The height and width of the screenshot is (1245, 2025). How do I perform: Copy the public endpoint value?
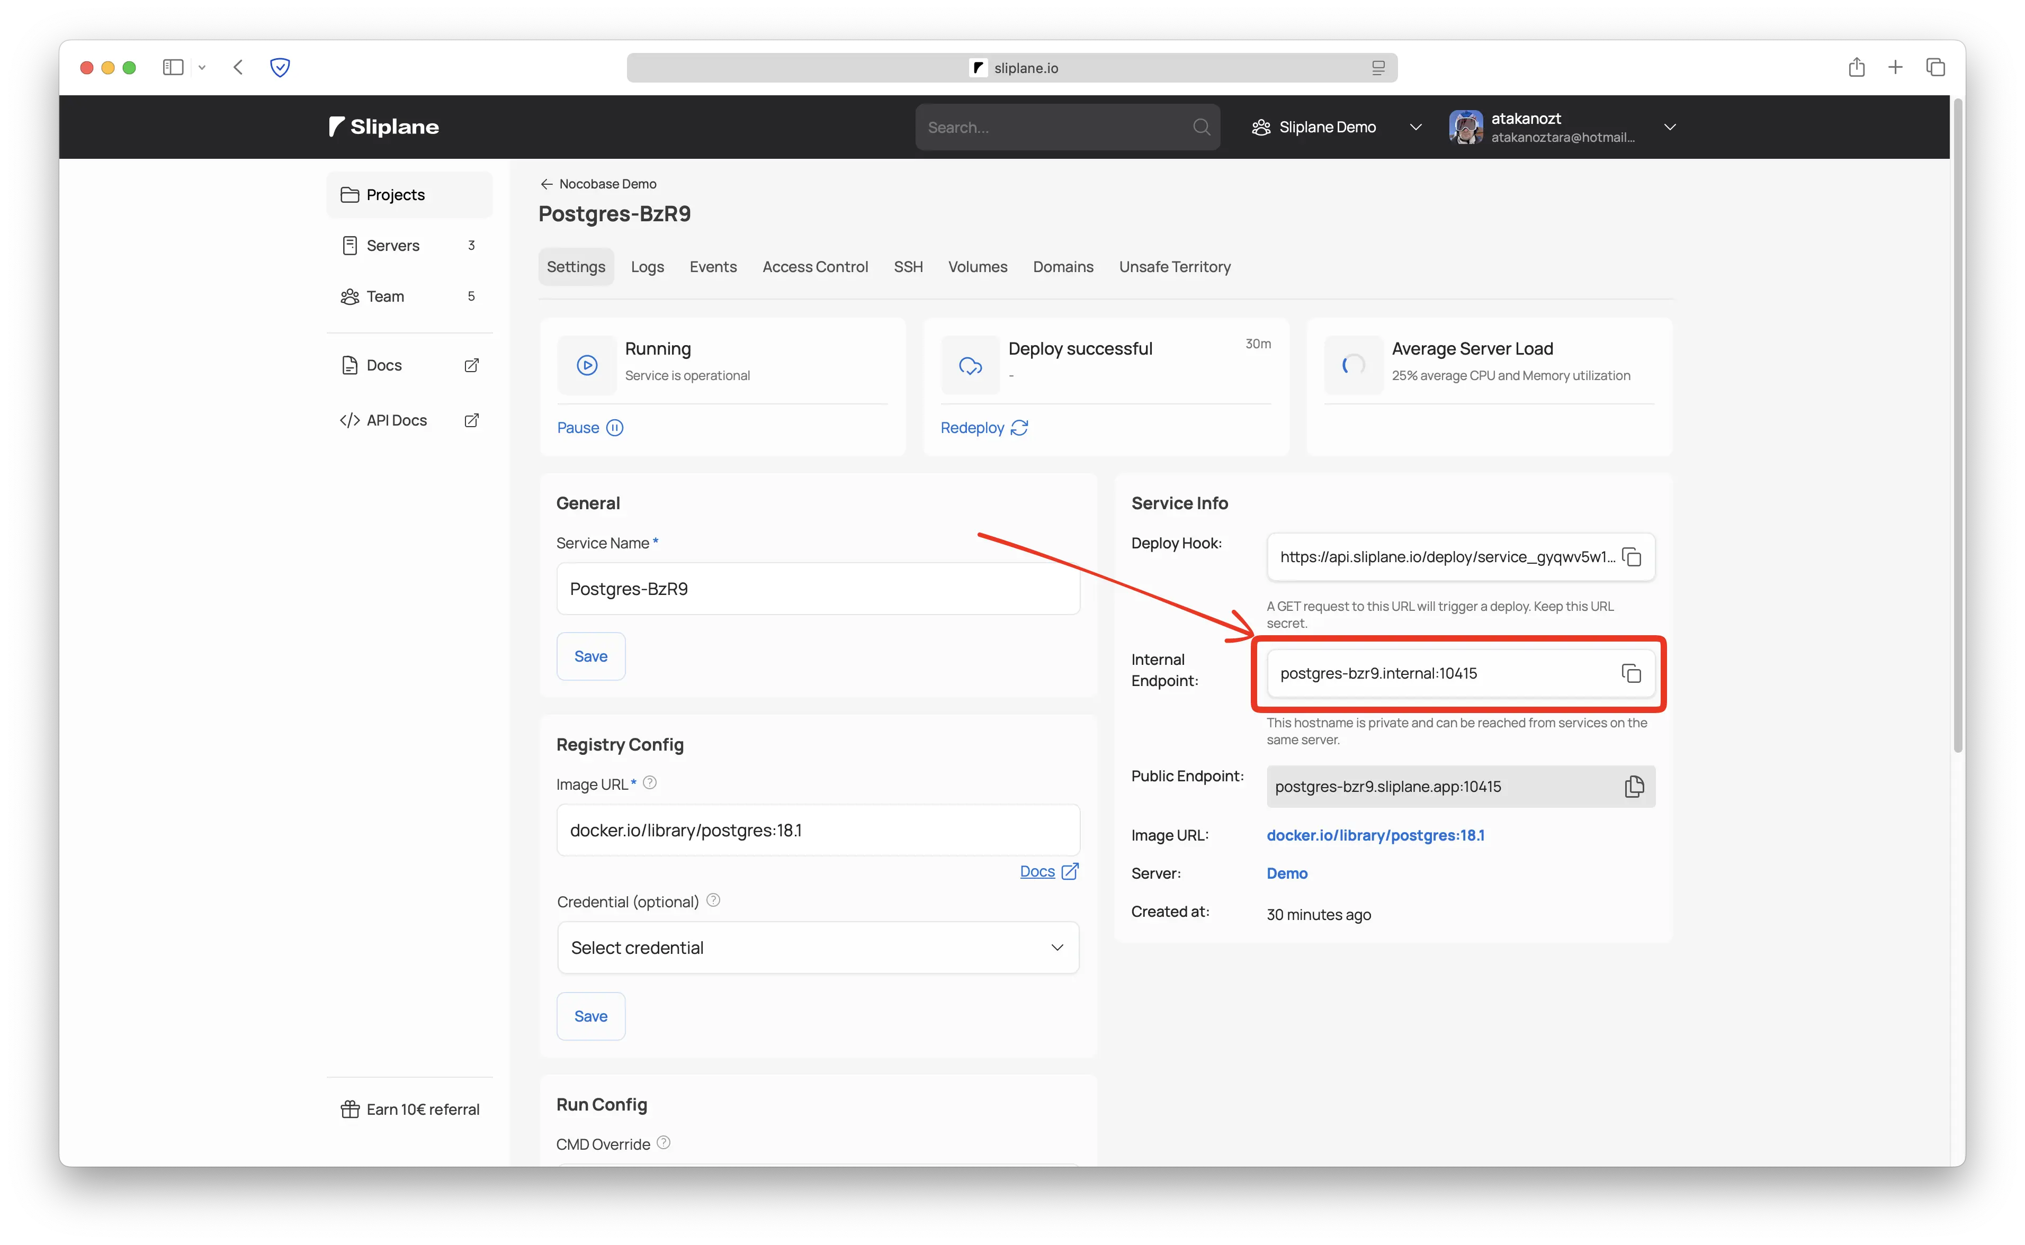1634,787
